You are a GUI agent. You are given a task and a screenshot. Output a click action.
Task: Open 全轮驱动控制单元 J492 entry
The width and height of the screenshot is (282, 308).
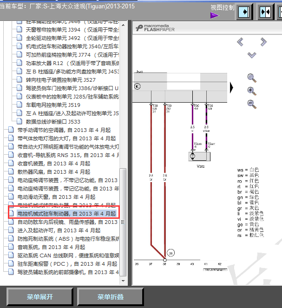coord(72,38)
